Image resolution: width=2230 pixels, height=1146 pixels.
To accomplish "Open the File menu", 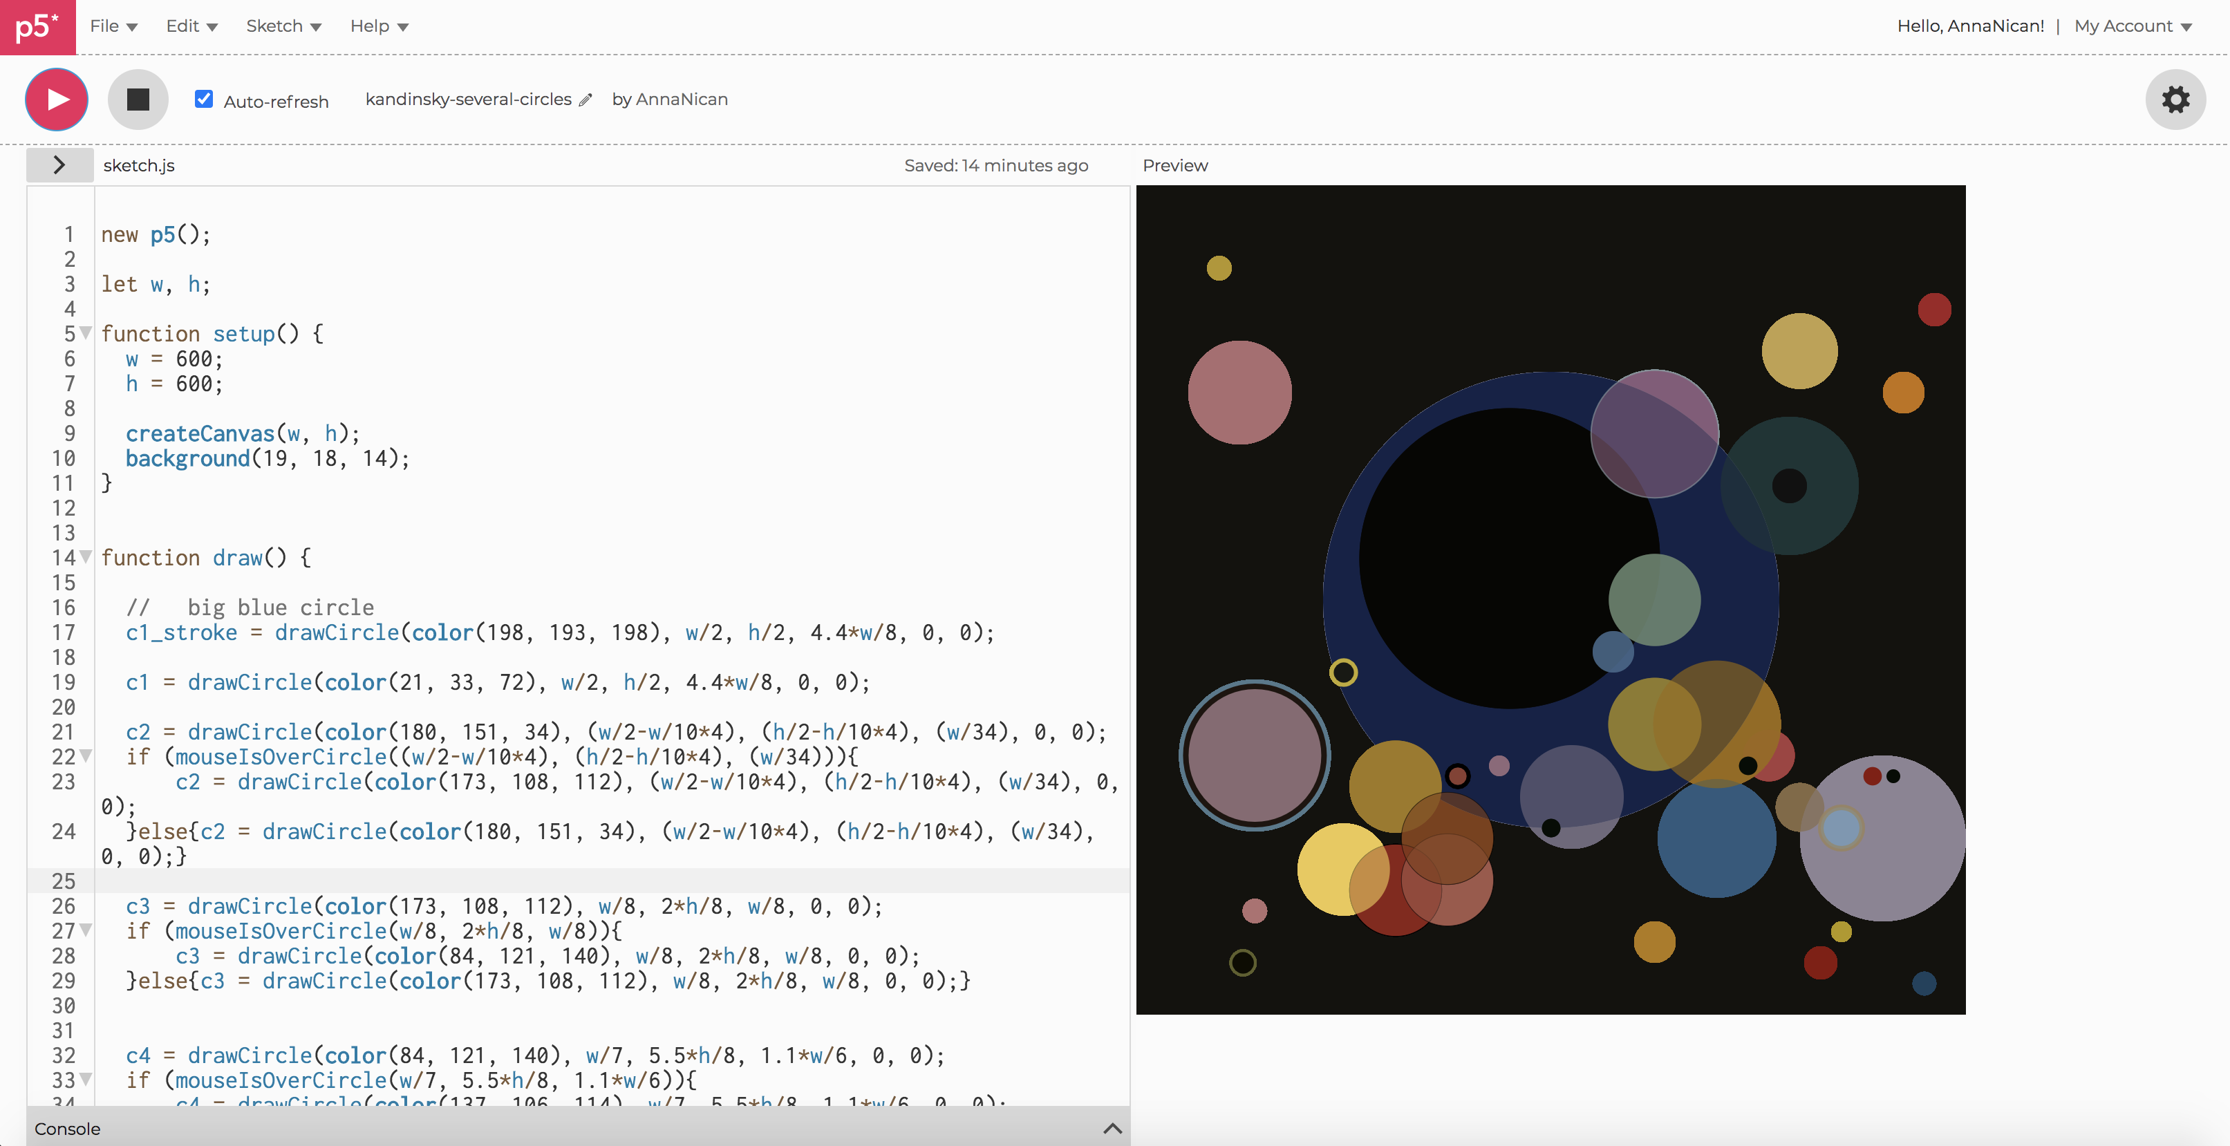I will tap(113, 26).
